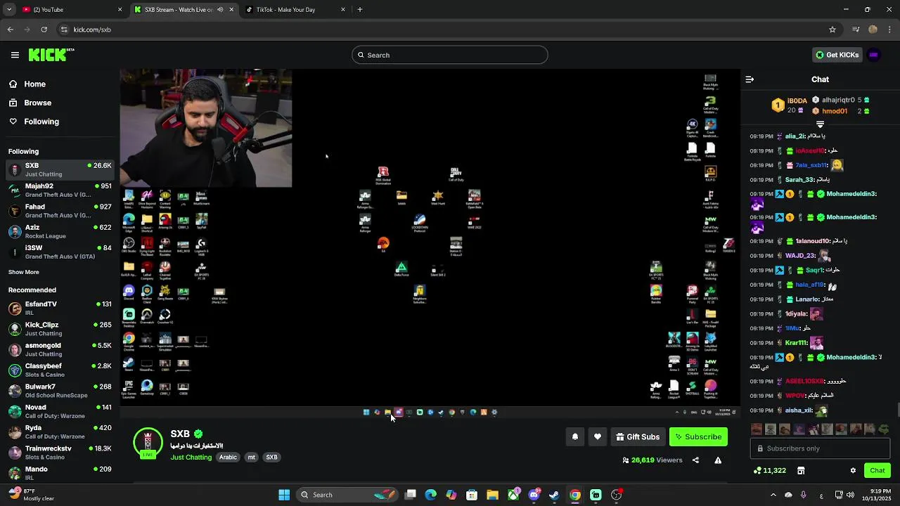
Task: Open Kick_Clipz recommended channel
Action: 60,329
